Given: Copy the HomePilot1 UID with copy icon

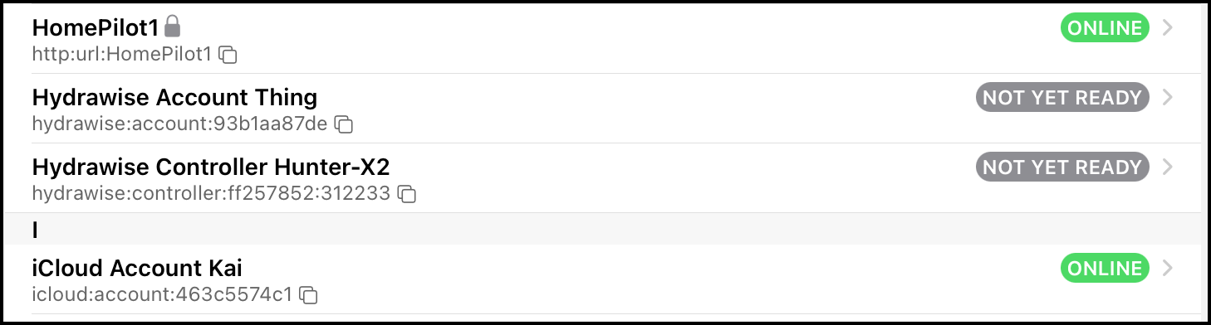Looking at the screenshot, I should [x=228, y=55].
